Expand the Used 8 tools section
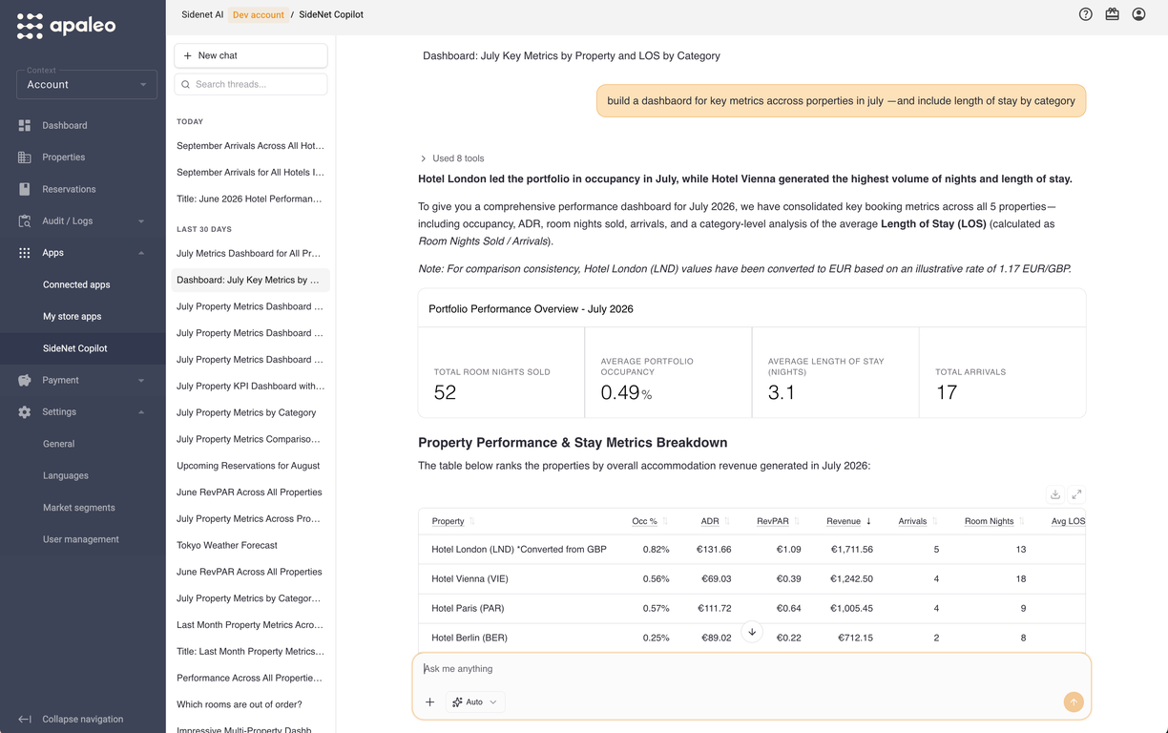 (x=452, y=158)
